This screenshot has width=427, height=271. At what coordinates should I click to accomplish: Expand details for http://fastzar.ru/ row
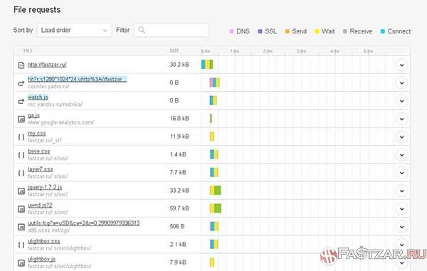click(401, 65)
